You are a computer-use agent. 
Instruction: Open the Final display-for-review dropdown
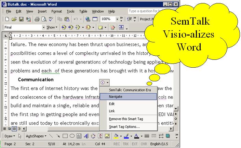pyautogui.click(x=43, y=27)
